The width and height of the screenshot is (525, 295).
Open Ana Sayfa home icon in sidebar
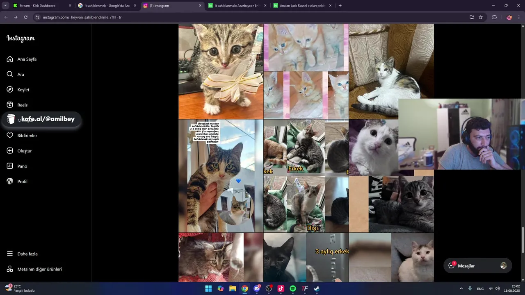click(x=10, y=59)
